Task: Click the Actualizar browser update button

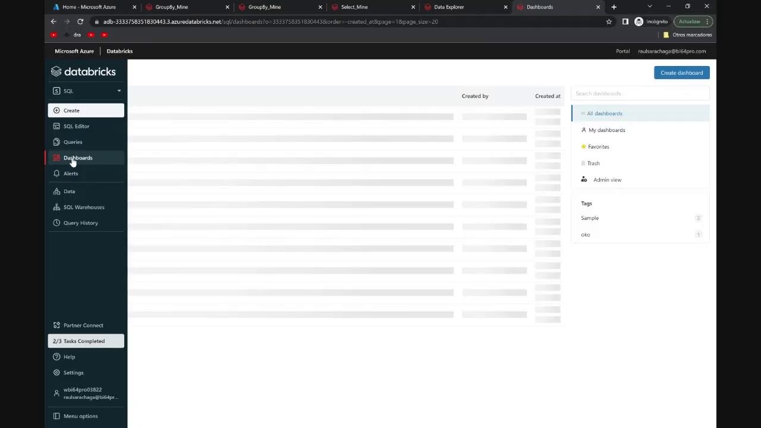Action: pos(693,21)
